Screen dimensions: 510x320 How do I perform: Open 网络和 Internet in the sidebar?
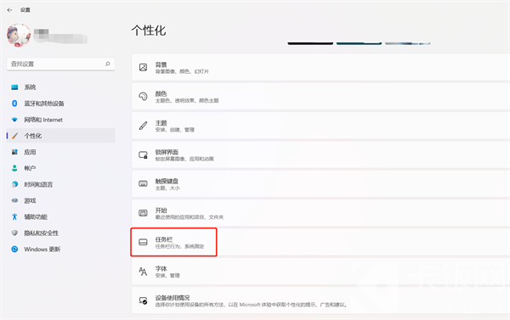[61, 120]
